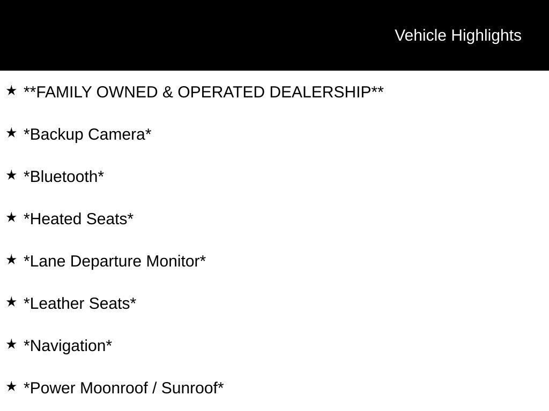Select the star next to Lane Departure Monitor
549x411 pixels.
(11, 260)
